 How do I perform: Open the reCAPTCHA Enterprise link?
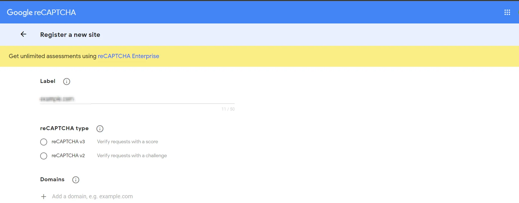click(x=128, y=56)
